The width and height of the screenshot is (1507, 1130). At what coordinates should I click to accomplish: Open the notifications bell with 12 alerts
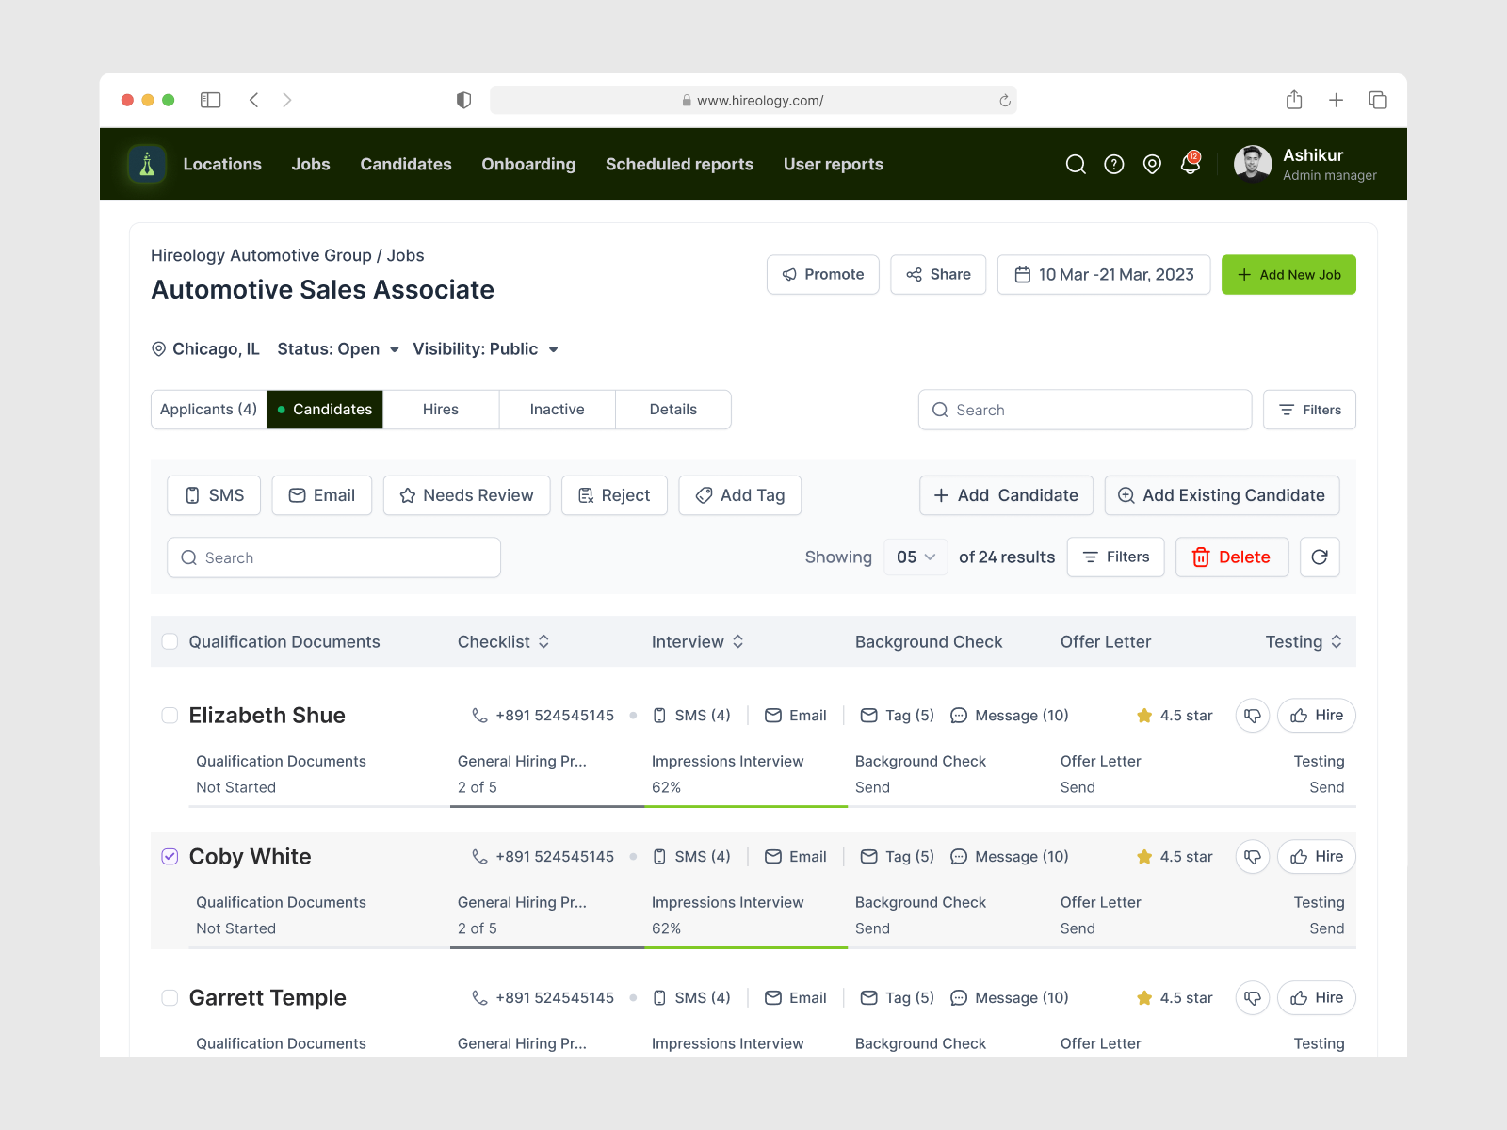pyautogui.click(x=1190, y=164)
